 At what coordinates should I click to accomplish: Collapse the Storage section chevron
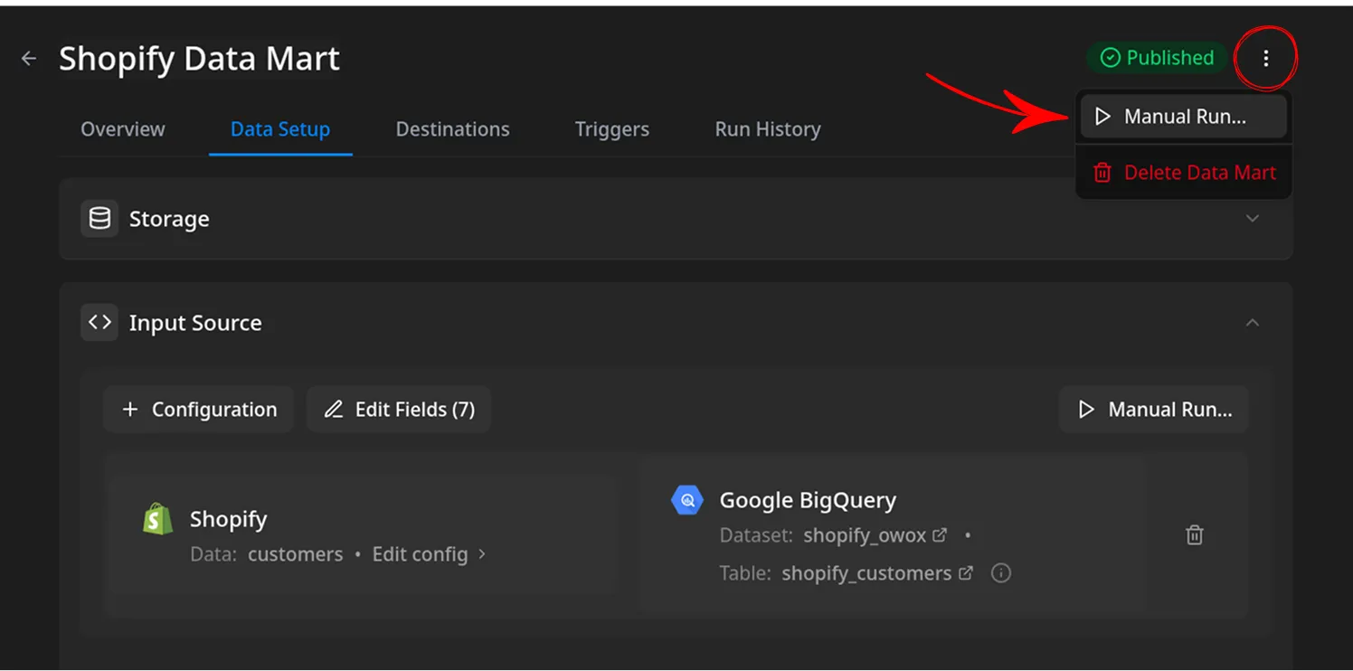pos(1253,218)
